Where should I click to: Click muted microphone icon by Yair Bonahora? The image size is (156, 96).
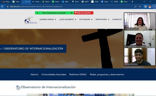(x=126, y=64)
